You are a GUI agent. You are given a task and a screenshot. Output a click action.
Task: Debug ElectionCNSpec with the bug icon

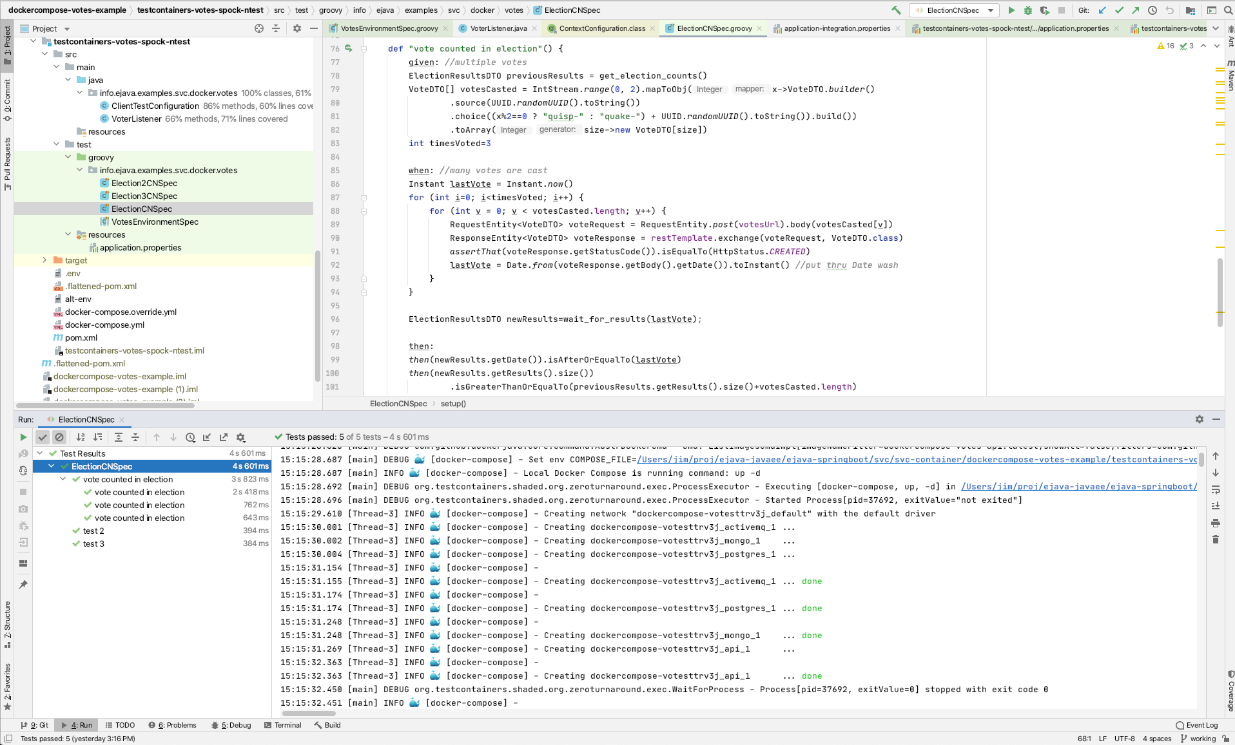pos(1028,10)
